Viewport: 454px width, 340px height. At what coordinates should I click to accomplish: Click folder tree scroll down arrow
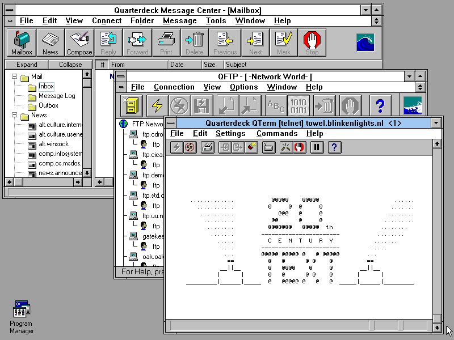87,173
